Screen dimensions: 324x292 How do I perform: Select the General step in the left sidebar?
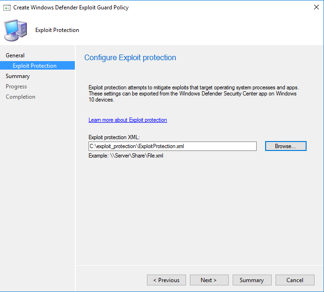click(15, 55)
